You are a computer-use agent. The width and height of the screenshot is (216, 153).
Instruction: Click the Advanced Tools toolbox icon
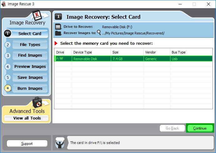click(x=37, y=102)
